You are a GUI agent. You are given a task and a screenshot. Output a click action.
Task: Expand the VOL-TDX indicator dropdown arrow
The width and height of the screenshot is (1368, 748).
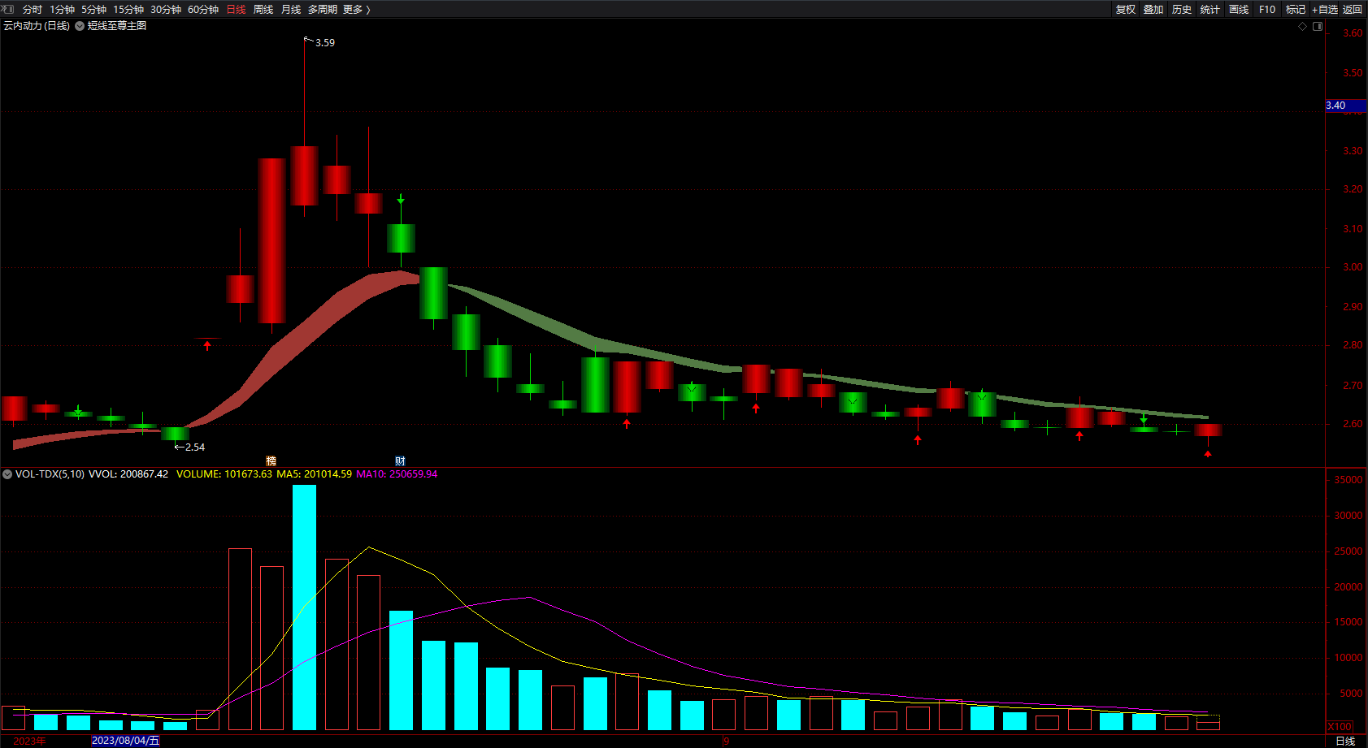coord(7,474)
